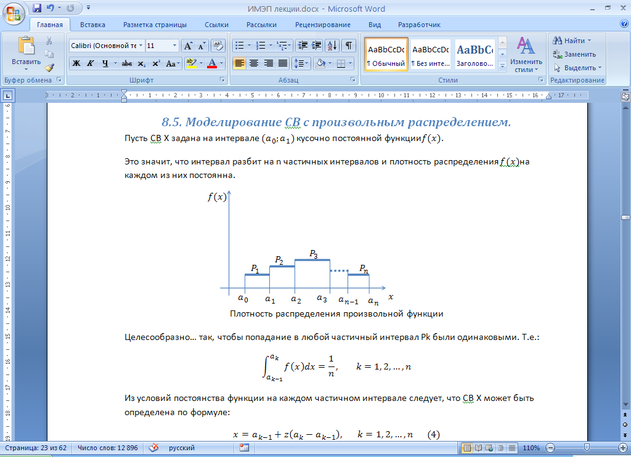Open the Рецензирование tab
Viewport: 631px width, 457px height.
(323, 25)
